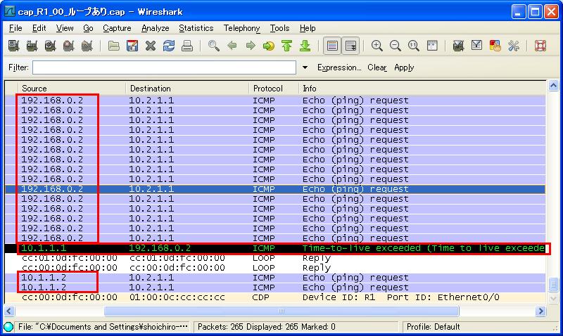Screen dimensions: 563x336
Task: Open the Telephony menu
Action: (x=241, y=28)
